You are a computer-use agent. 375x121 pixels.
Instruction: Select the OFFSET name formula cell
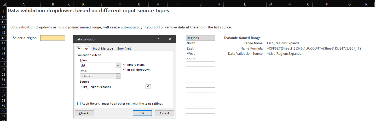click(314, 49)
